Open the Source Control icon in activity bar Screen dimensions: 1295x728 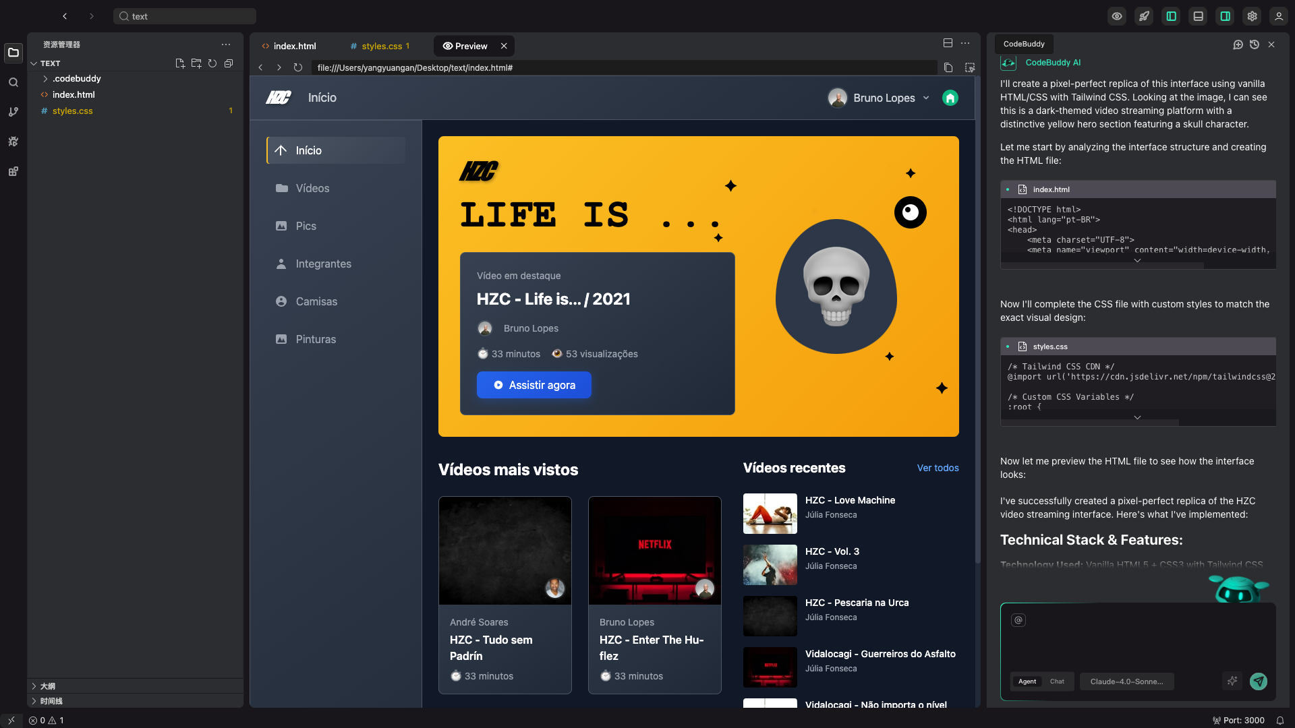pos(13,112)
